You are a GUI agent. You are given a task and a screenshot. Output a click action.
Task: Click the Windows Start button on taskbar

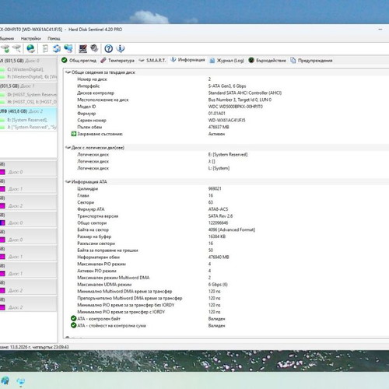[x=5, y=381]
